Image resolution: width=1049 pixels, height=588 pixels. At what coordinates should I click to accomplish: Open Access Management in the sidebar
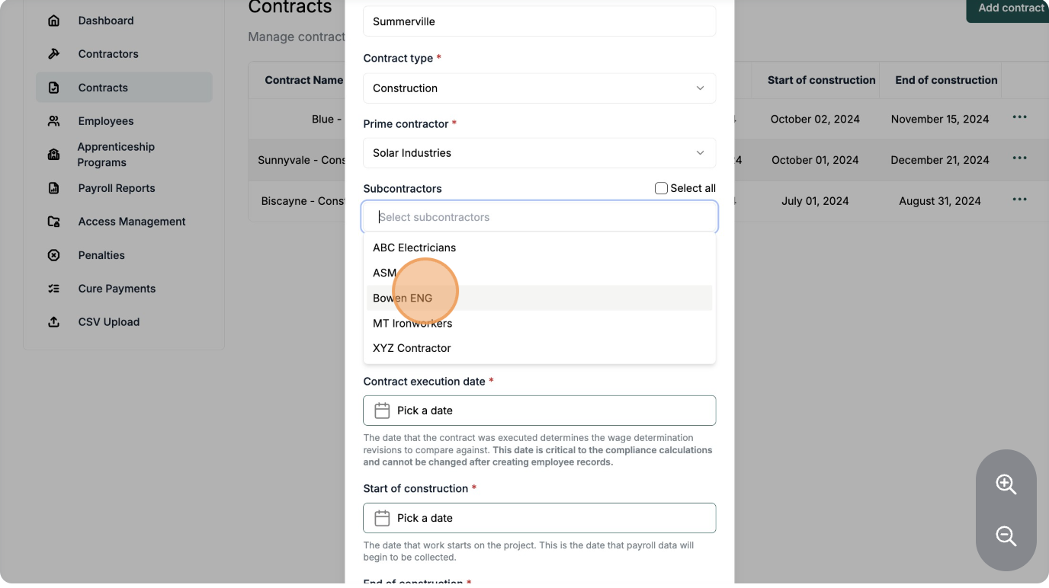(x=131, y=222)
